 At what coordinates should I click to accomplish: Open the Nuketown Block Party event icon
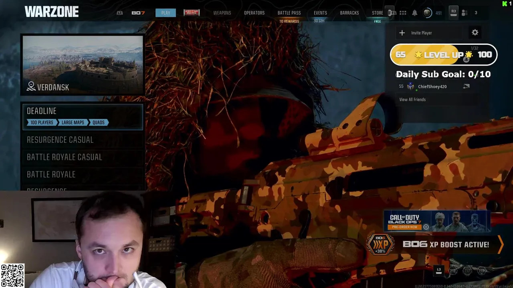(x=192, y=13)
